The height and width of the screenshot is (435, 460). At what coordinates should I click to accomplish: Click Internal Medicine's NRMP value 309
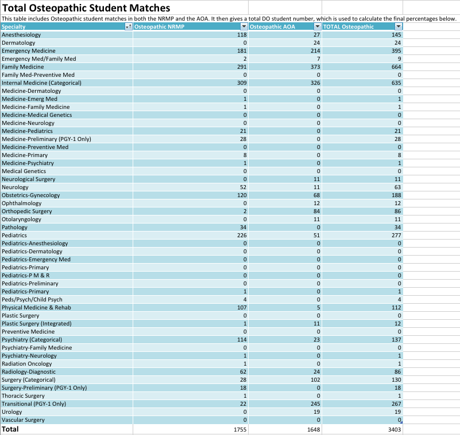pos(242,83)
